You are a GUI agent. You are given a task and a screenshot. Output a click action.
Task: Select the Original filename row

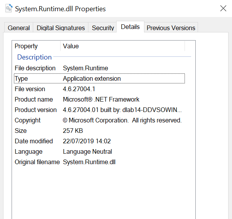point(100,162)
